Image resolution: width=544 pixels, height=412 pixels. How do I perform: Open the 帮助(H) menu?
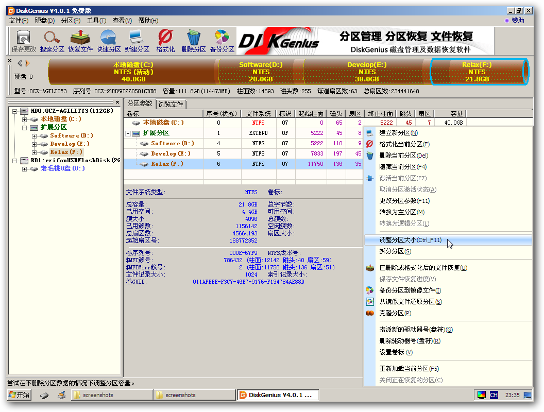pos(148,21)
